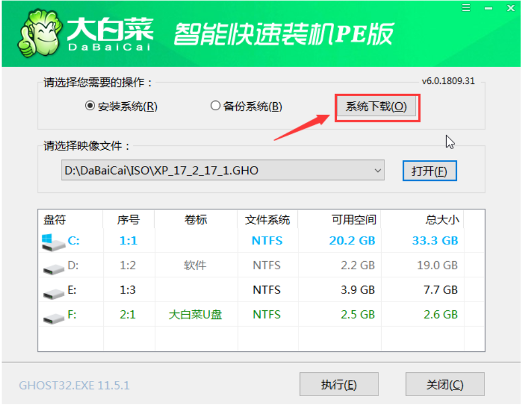The width and height of the screenshot is (526, 407).
Task: Click the 1:1 partition number cell
Action: 129,241
